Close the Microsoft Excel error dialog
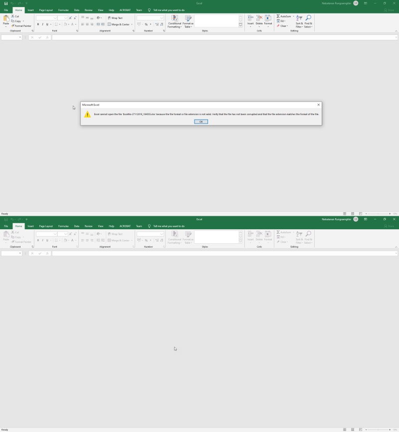Image resolution: width=399 pixels, height=432 pixels. tap(319, 105)
